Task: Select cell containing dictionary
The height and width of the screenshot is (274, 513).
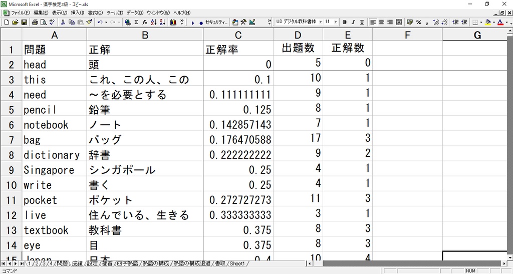Action: [x=54, y=155]
